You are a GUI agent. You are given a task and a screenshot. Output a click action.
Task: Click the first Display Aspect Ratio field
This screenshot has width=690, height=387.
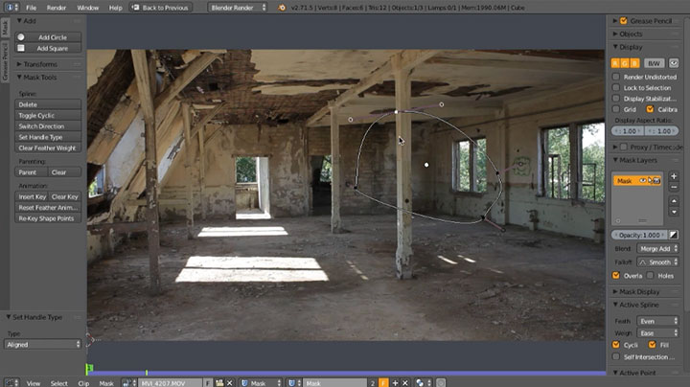[x=628, y=131]
